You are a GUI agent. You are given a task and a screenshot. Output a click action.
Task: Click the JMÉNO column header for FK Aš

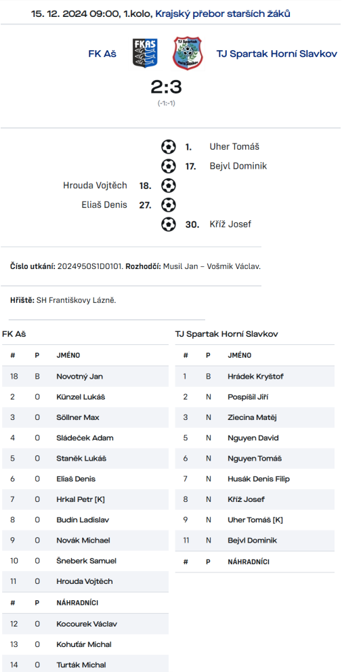click(x=68, y=355)
